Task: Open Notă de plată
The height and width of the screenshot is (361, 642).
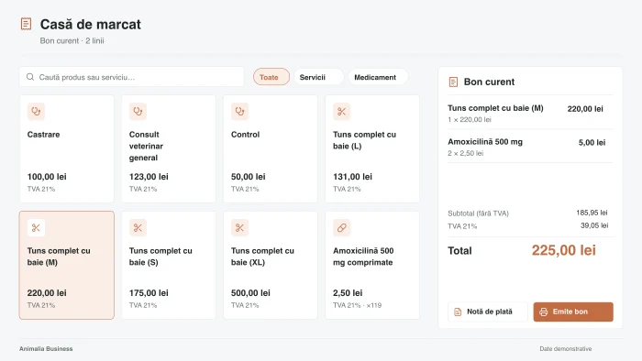Action: pyautogui.click(x=488, y=312)
